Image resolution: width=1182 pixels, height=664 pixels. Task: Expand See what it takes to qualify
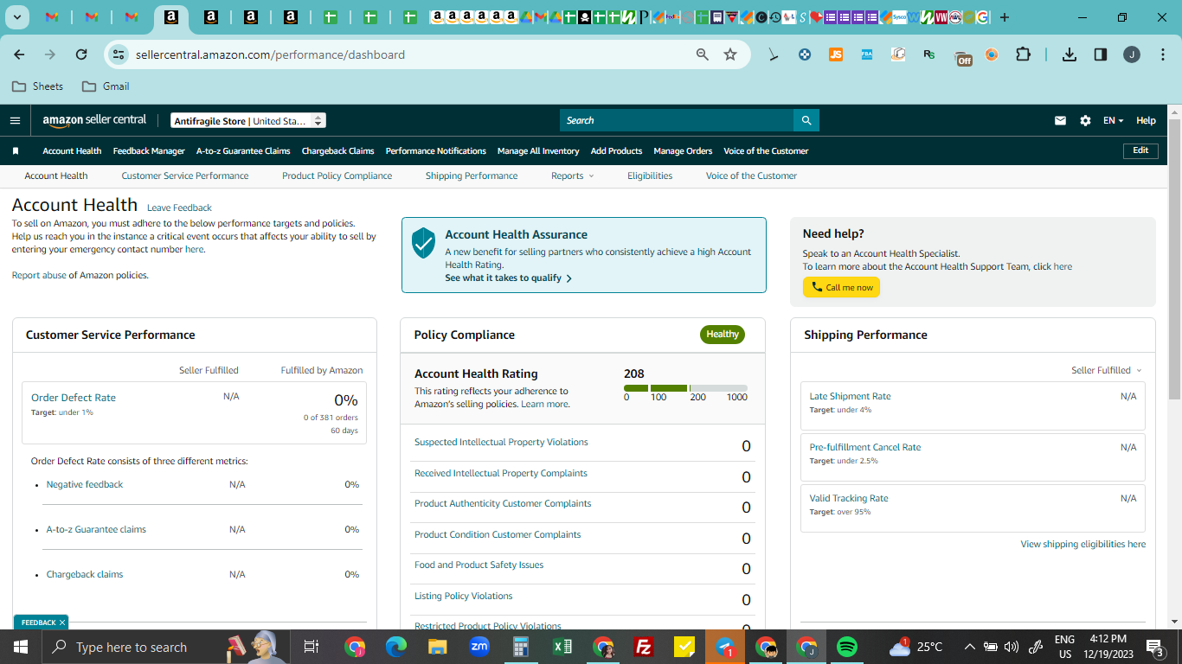[508, 278]
